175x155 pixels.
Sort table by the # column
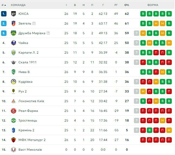click(x=4, y=5)
